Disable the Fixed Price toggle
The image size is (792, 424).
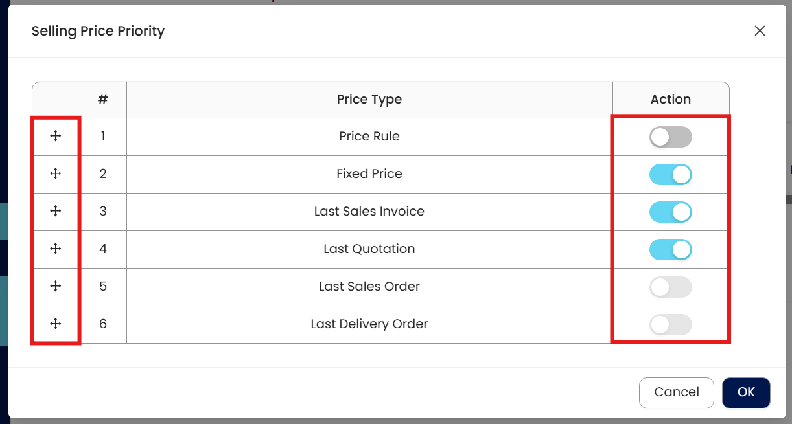[x=670, y=175]
